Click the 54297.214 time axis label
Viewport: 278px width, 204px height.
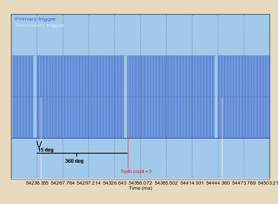[x=89, y=183]
